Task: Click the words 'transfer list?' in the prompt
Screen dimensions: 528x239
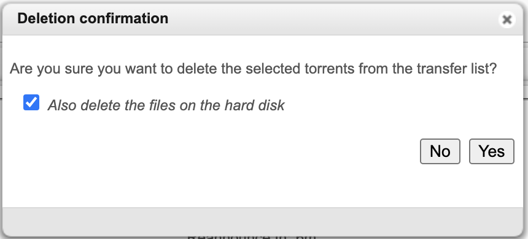Action: tap(457, 69)
